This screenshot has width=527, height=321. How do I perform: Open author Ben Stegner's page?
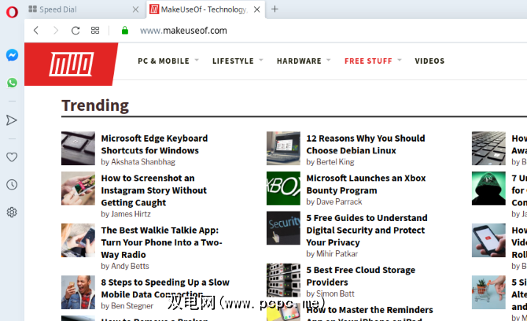132,306
